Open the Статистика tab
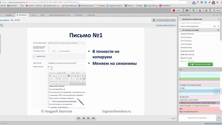 coord(91,15)
